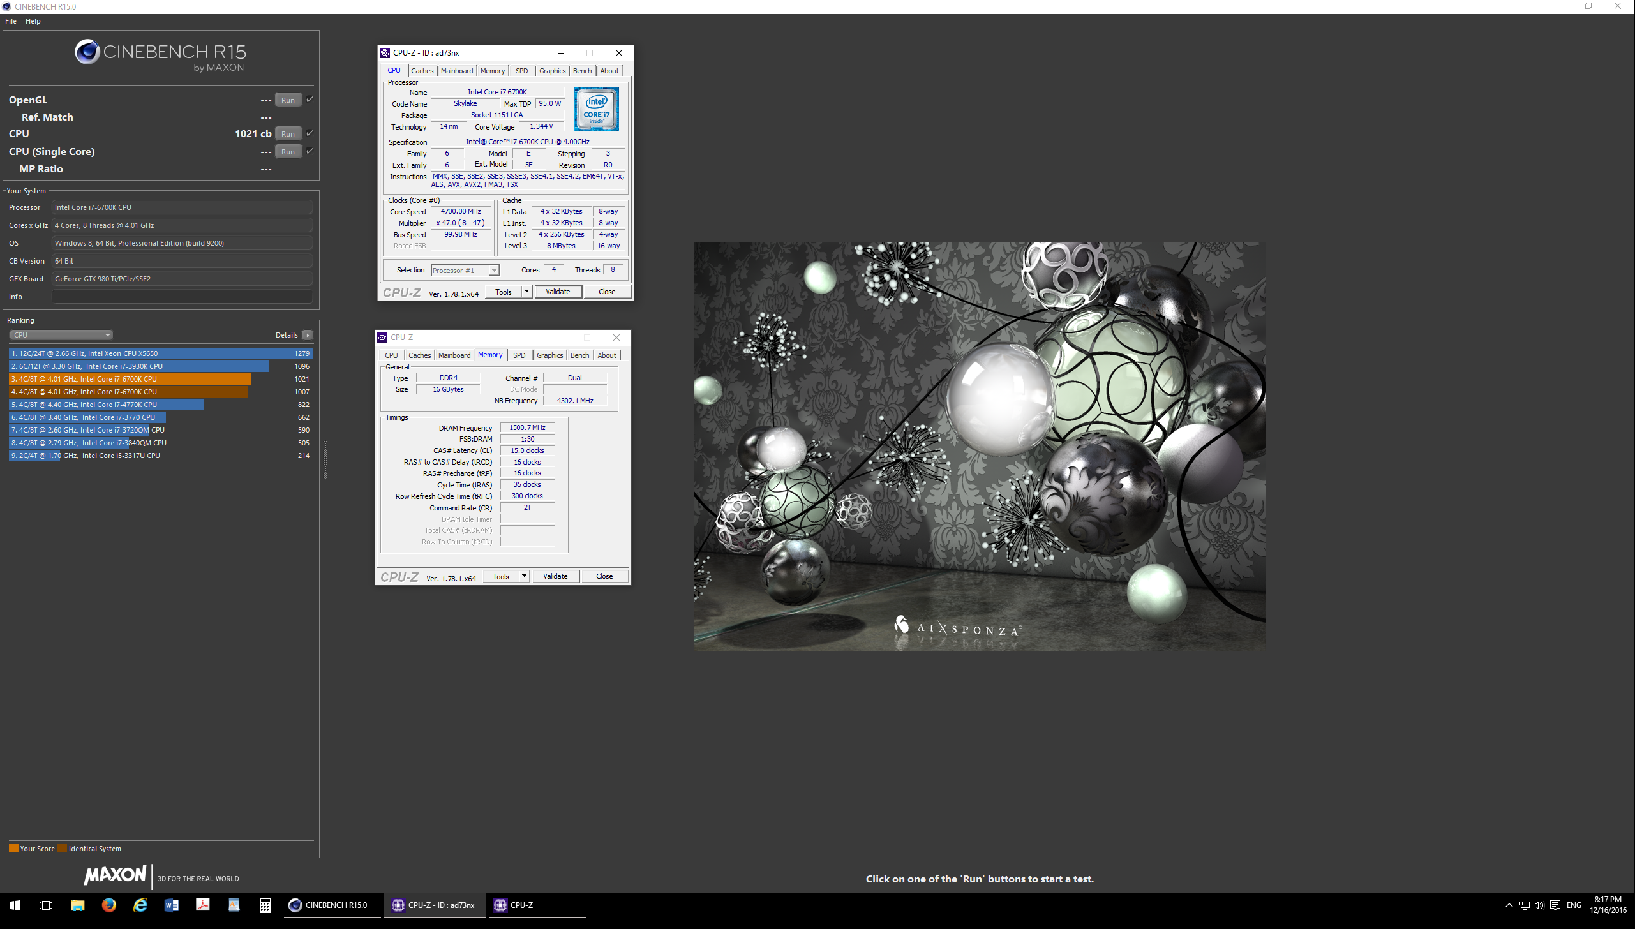Open Bench tab in CPU-Z ad73nx window
The image size is (1635, 929).
click(582, 71)
